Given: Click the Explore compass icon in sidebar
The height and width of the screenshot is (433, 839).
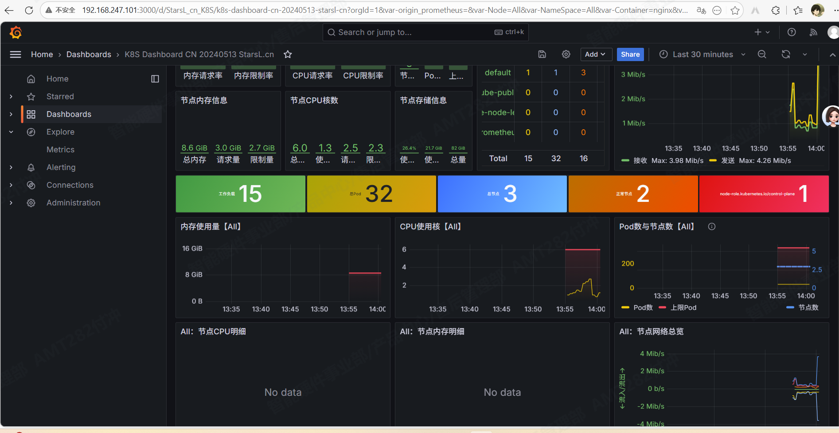Looking at the screenshot, I should (31, 132).
